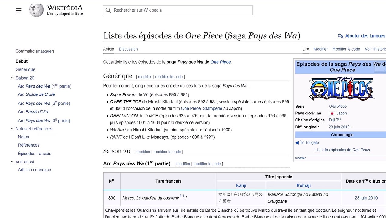
Task: Open Arc Pays des Wa 1re partie sidebar link
Action: click(44, 86)
